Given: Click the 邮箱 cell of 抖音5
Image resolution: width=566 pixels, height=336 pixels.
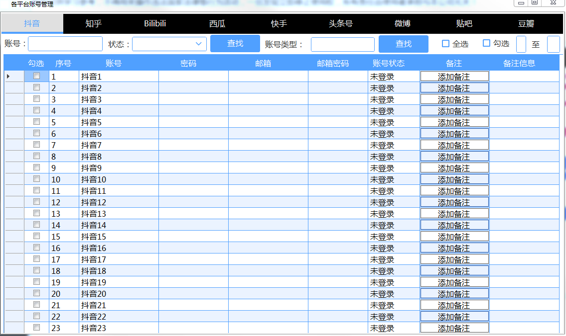Looking at the screenshot, I should point(268,122).
